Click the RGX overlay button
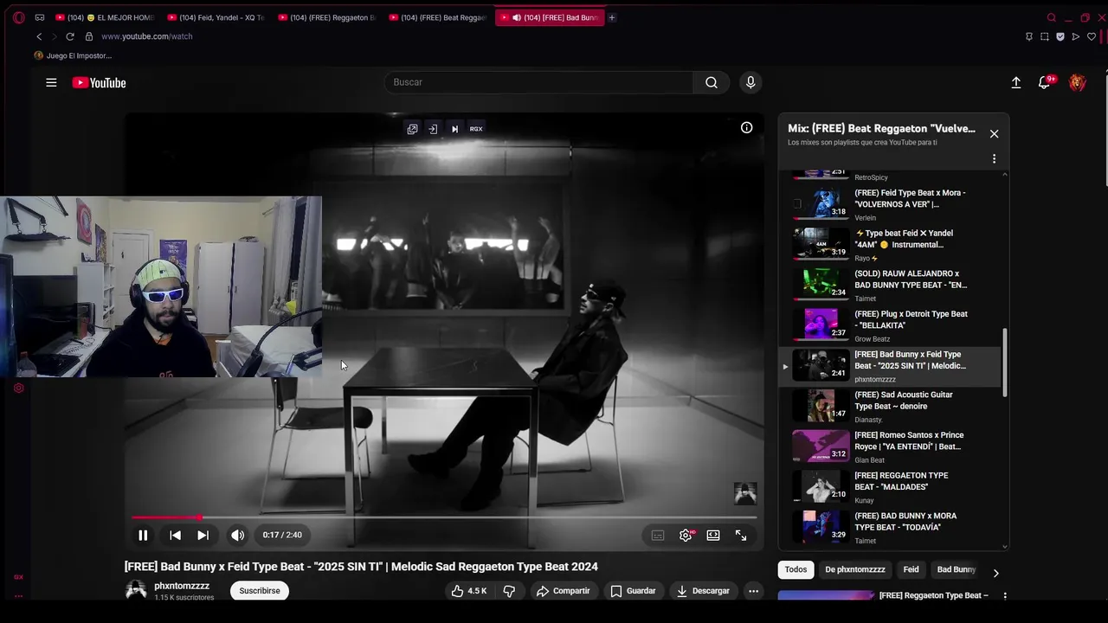 (x=476, y=129)
